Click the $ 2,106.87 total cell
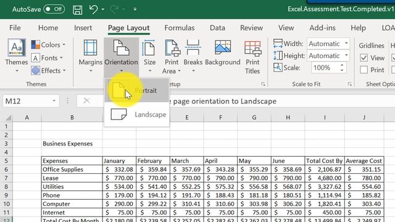The width and height of the screenshot is (395, 222). point(325,170)
